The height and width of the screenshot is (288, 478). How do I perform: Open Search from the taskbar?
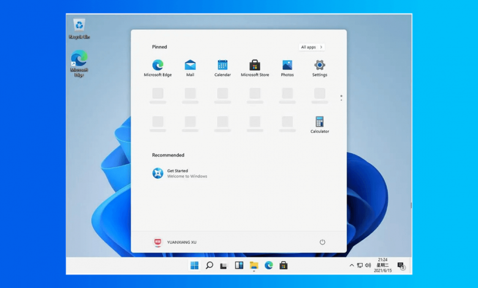209,265
